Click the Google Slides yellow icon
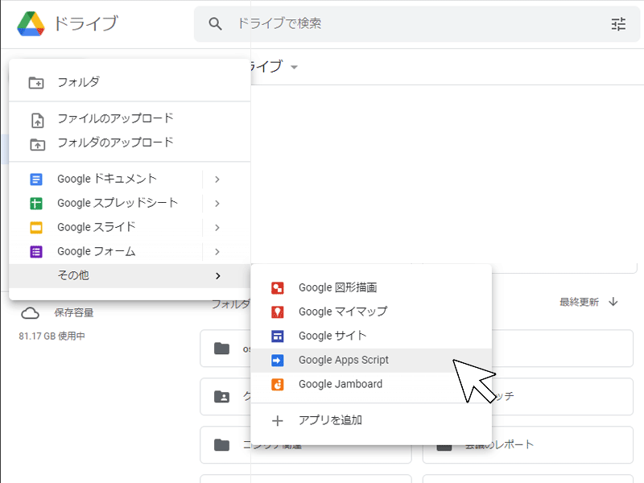644x483 pixels. click(x=36, y=228)
